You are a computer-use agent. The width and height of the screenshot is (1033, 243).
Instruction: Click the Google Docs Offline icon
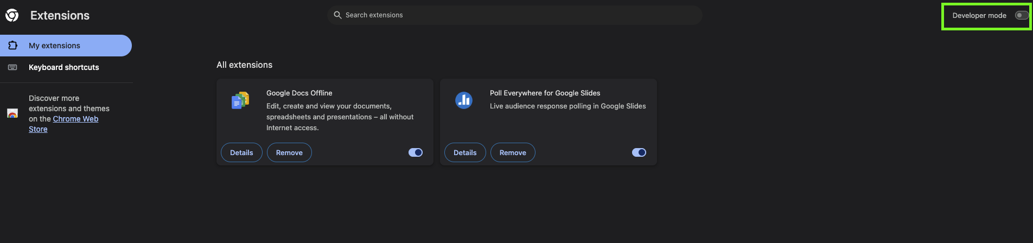click(x=240, y=100)
